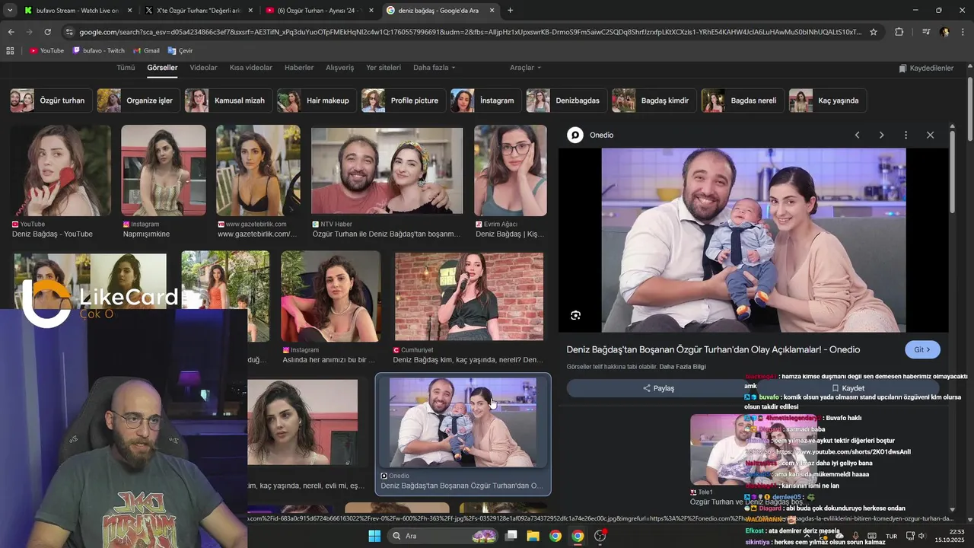Switch to the bufavo Stream browser tab
This screenshot has width=974, height=548.
coord(78,11)
